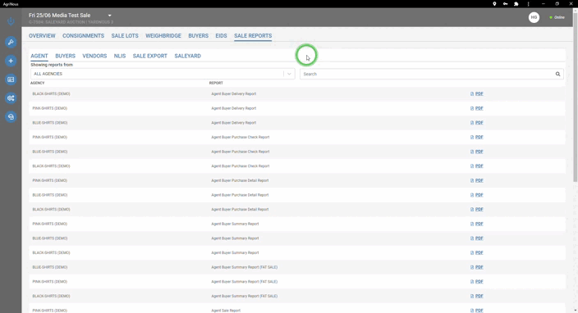Click the key icon in the title bar

[x=506, y=3]
